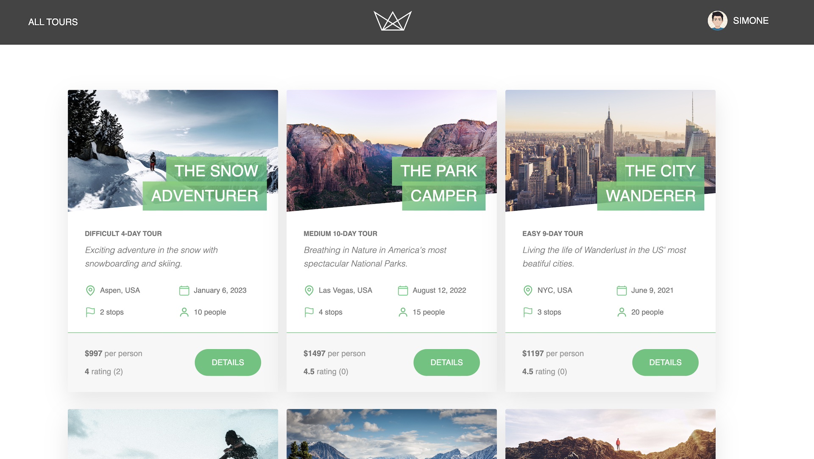Click the people/group icon for Snow Adventurer
The image size is (814, 459).
tap(184, 312)
